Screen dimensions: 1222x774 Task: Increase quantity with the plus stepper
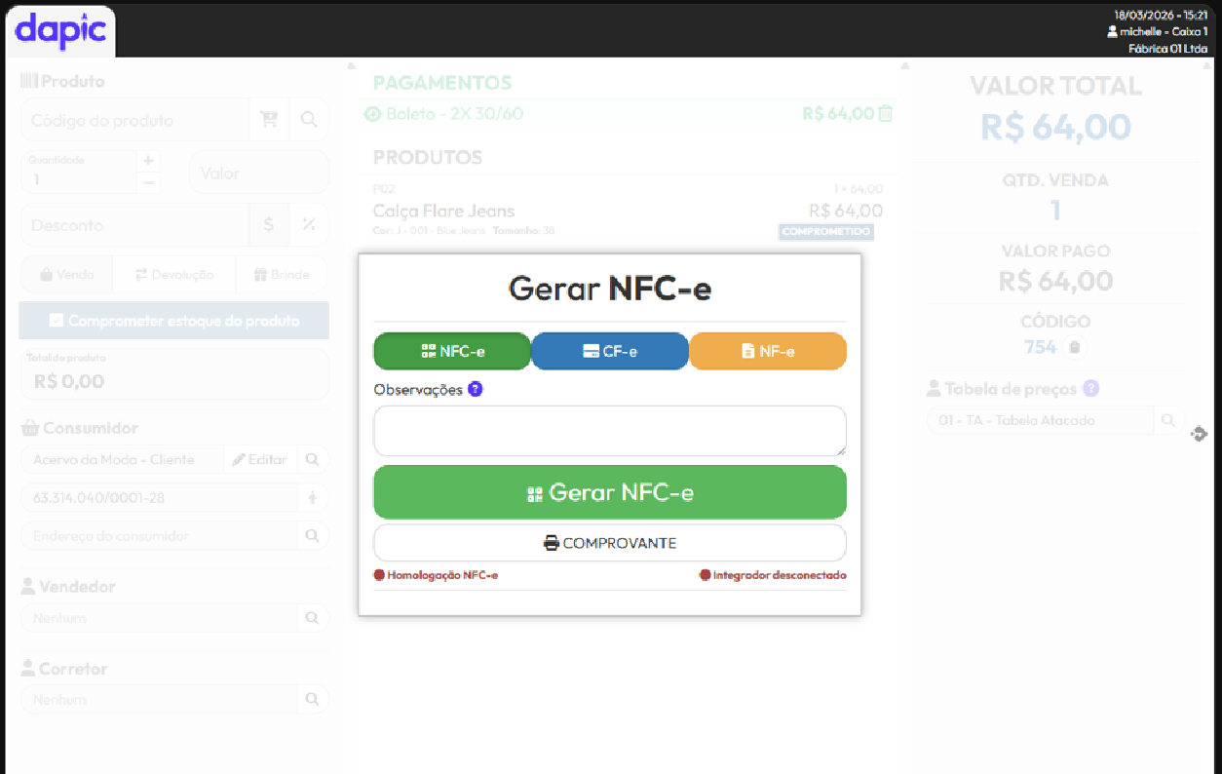148,161
